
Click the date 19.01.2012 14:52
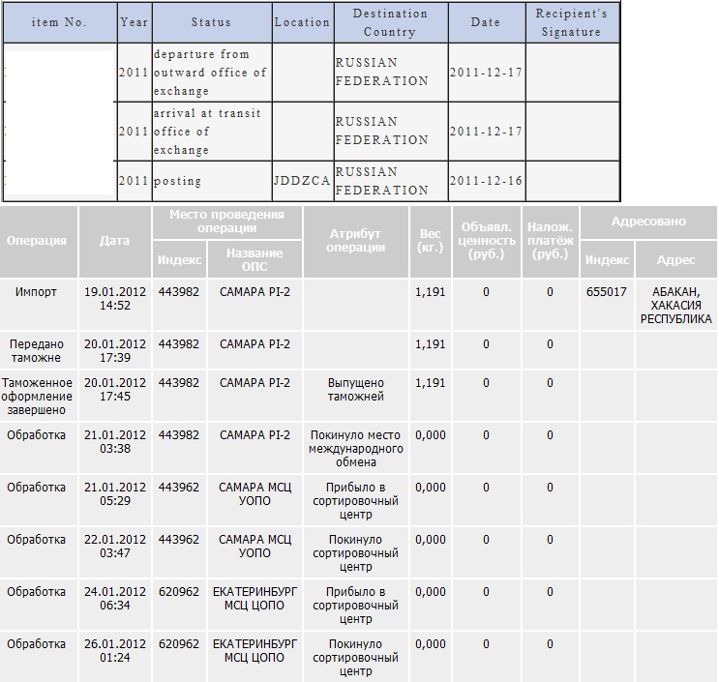(x=114, y=298)
